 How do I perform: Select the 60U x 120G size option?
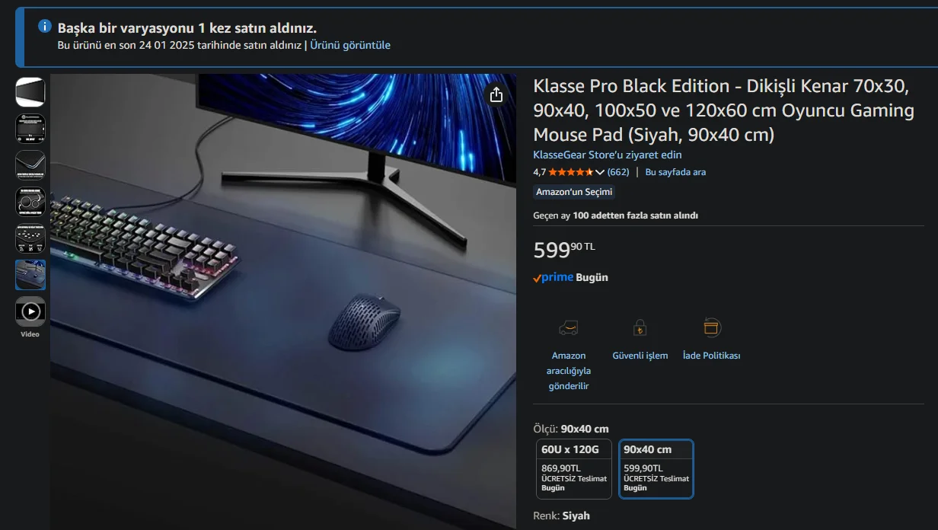coord(574,469)
